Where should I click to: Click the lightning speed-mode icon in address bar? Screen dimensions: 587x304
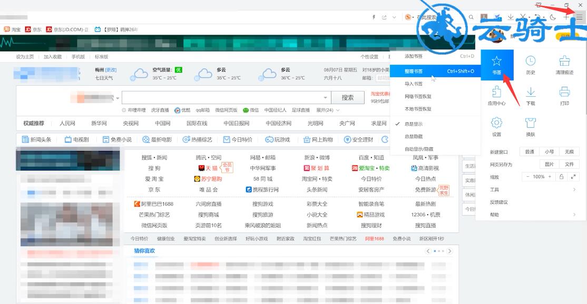pos(374,17)
